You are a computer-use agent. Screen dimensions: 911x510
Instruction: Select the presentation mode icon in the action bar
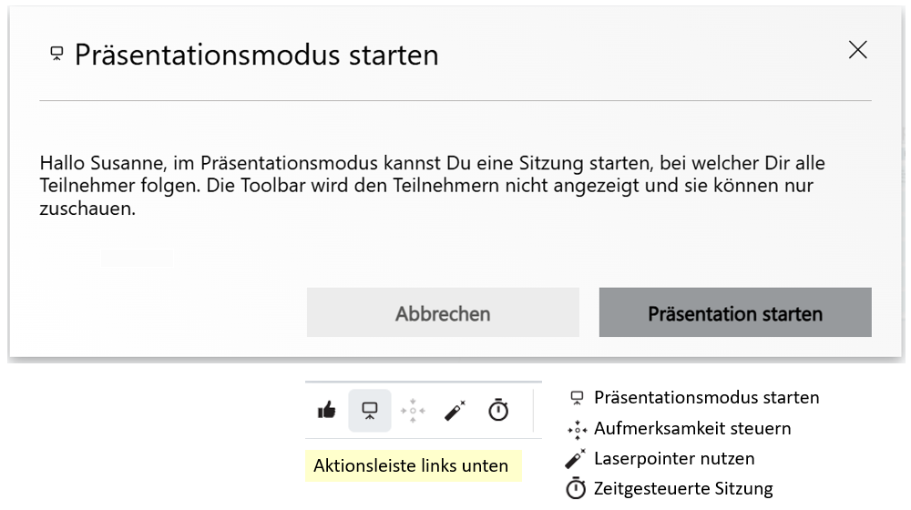[x=370, y=411]
